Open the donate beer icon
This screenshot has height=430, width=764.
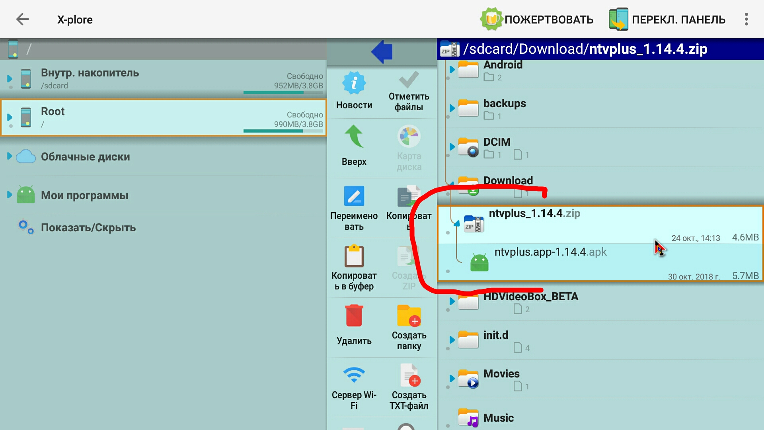491,19
